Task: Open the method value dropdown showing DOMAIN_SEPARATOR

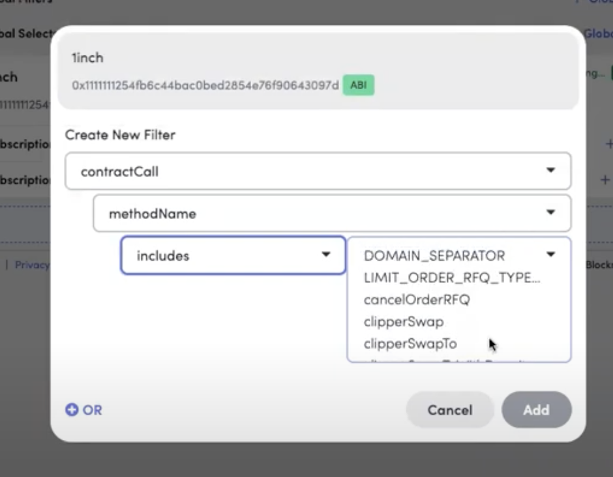Action: tap(552, 255)
